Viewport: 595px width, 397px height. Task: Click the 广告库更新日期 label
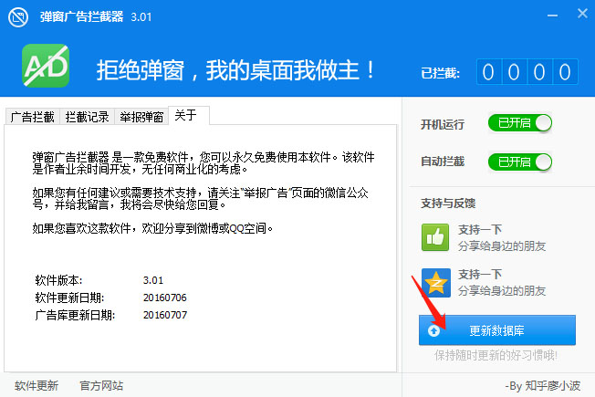click(75, 315)
